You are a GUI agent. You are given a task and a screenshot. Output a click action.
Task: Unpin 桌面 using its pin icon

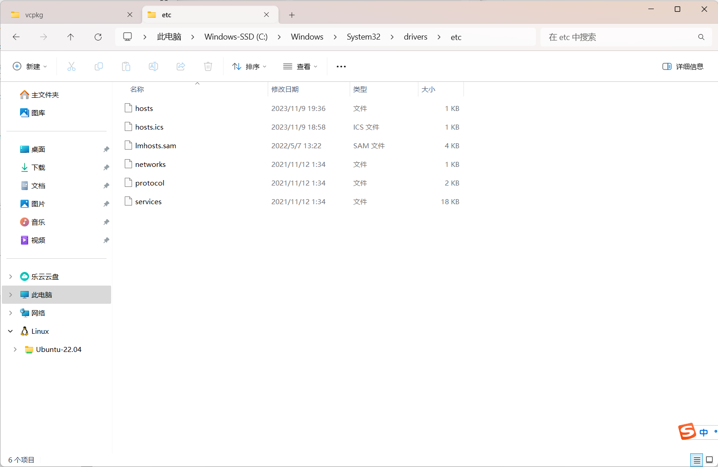106,149
